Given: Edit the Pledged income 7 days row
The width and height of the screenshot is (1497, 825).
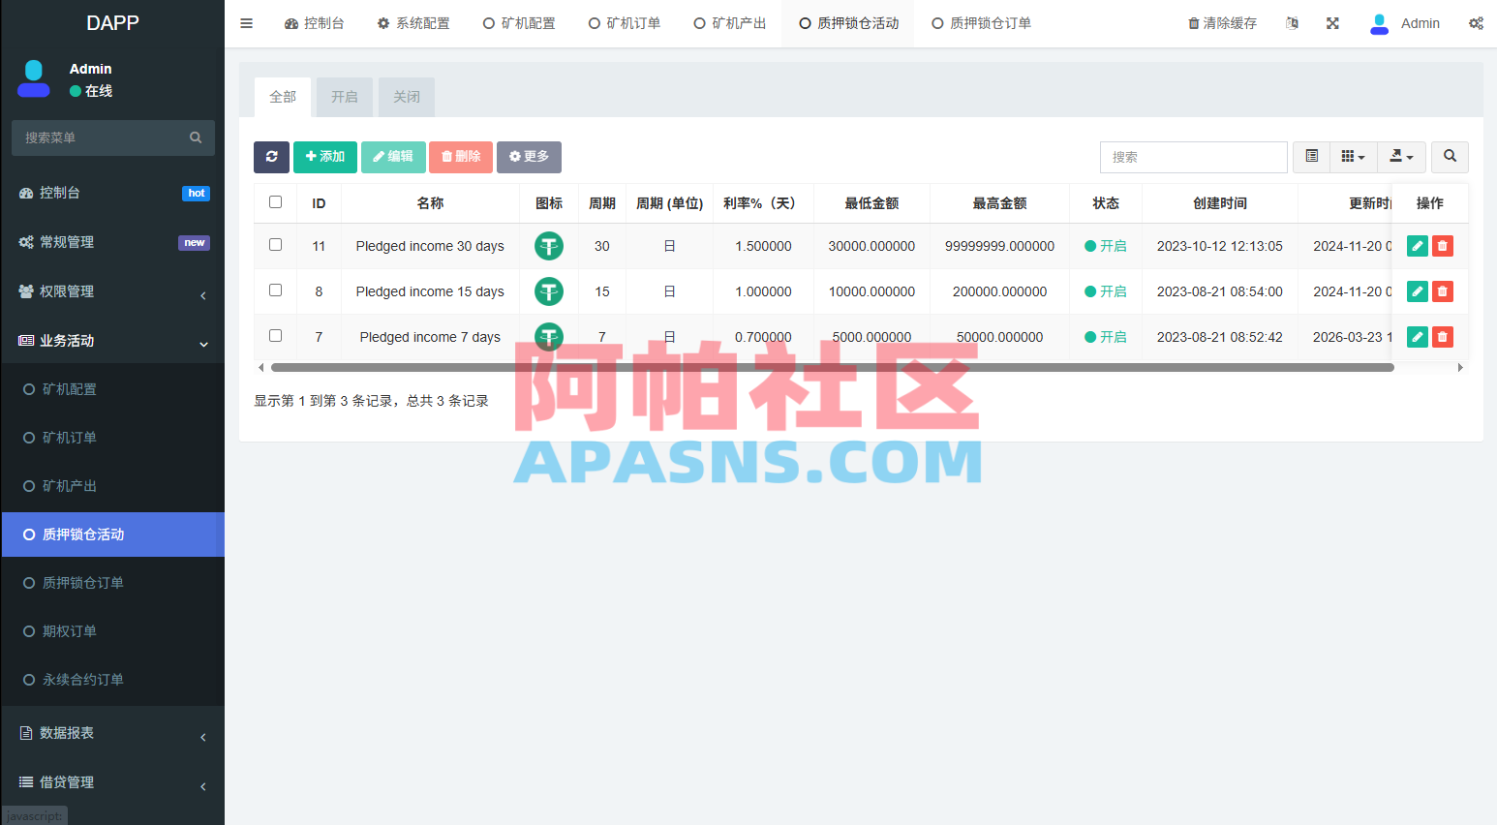Looking at the screenshot, I should pyautogui.click(x=1418, y=337).
